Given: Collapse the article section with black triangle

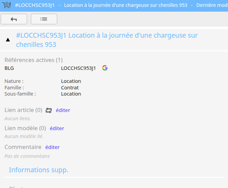Looking at the screenshot, I should [8, 40].
